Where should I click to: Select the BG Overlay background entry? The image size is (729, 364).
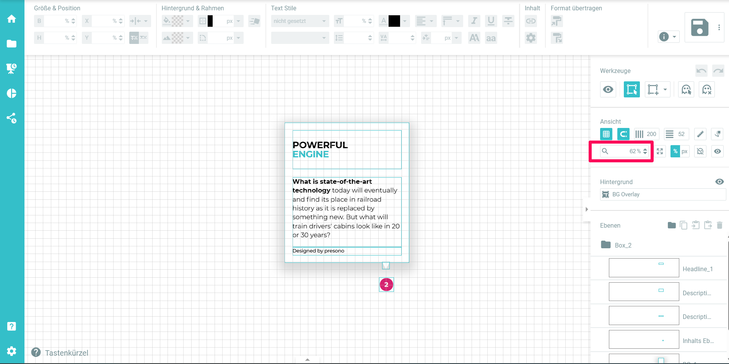pos(662,194)
